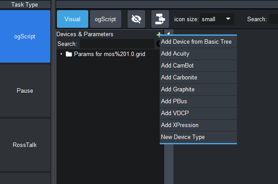Viewport: 278px width, 184px height.
Task: Switch to the Visual tab
Action: coord(72,19)
